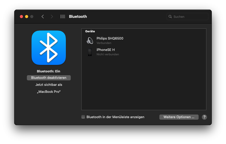Click the magnifier icon in the search field

point(170,17)
